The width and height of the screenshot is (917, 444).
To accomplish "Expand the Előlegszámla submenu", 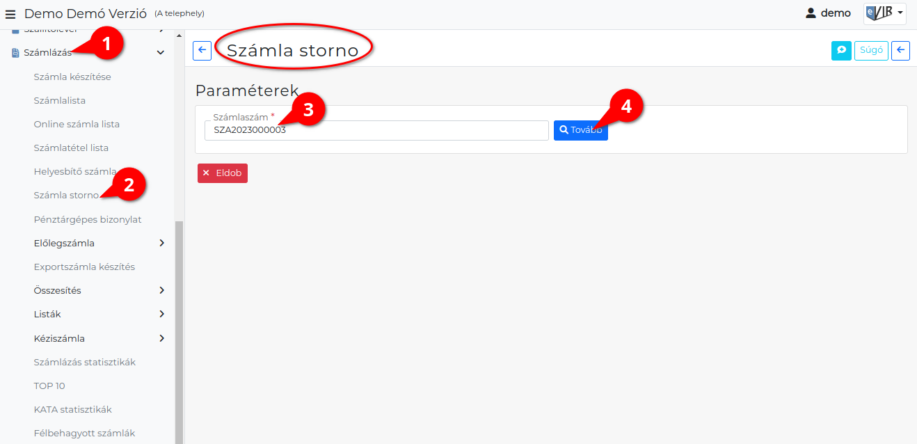I will coord(161,243).
